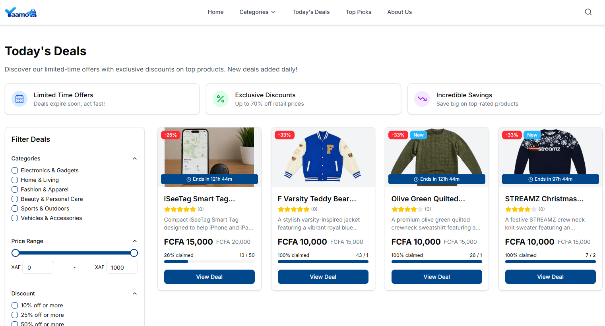Click the -33% badge on Olive Green card

pyautogui.click(x=398, y=135)
